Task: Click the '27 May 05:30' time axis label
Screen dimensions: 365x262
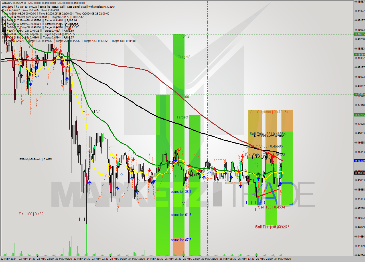Action: coord(283,259)
